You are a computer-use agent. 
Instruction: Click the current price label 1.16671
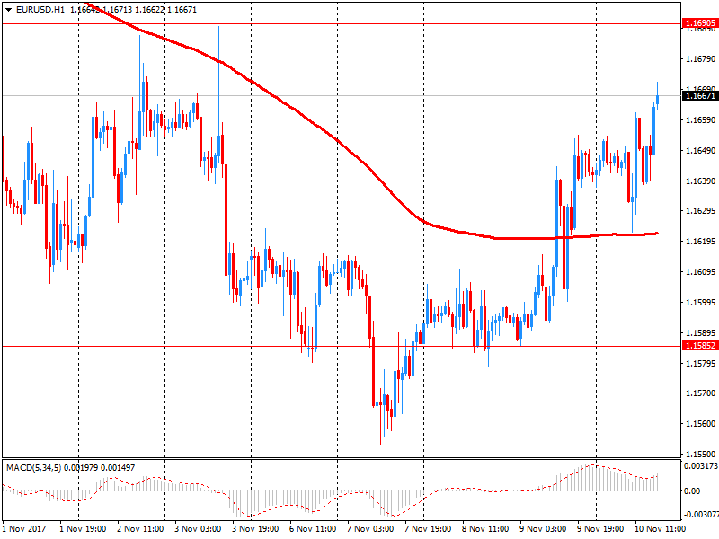pyautogui.click(x=700, y=96)
